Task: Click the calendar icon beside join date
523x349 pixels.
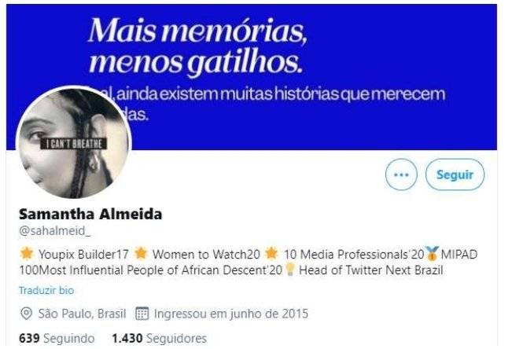Action: 142,314
